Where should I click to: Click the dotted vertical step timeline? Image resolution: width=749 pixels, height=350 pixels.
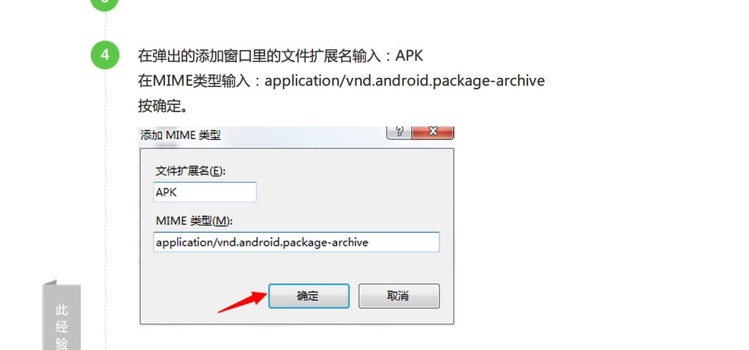(x=106, y=191)
